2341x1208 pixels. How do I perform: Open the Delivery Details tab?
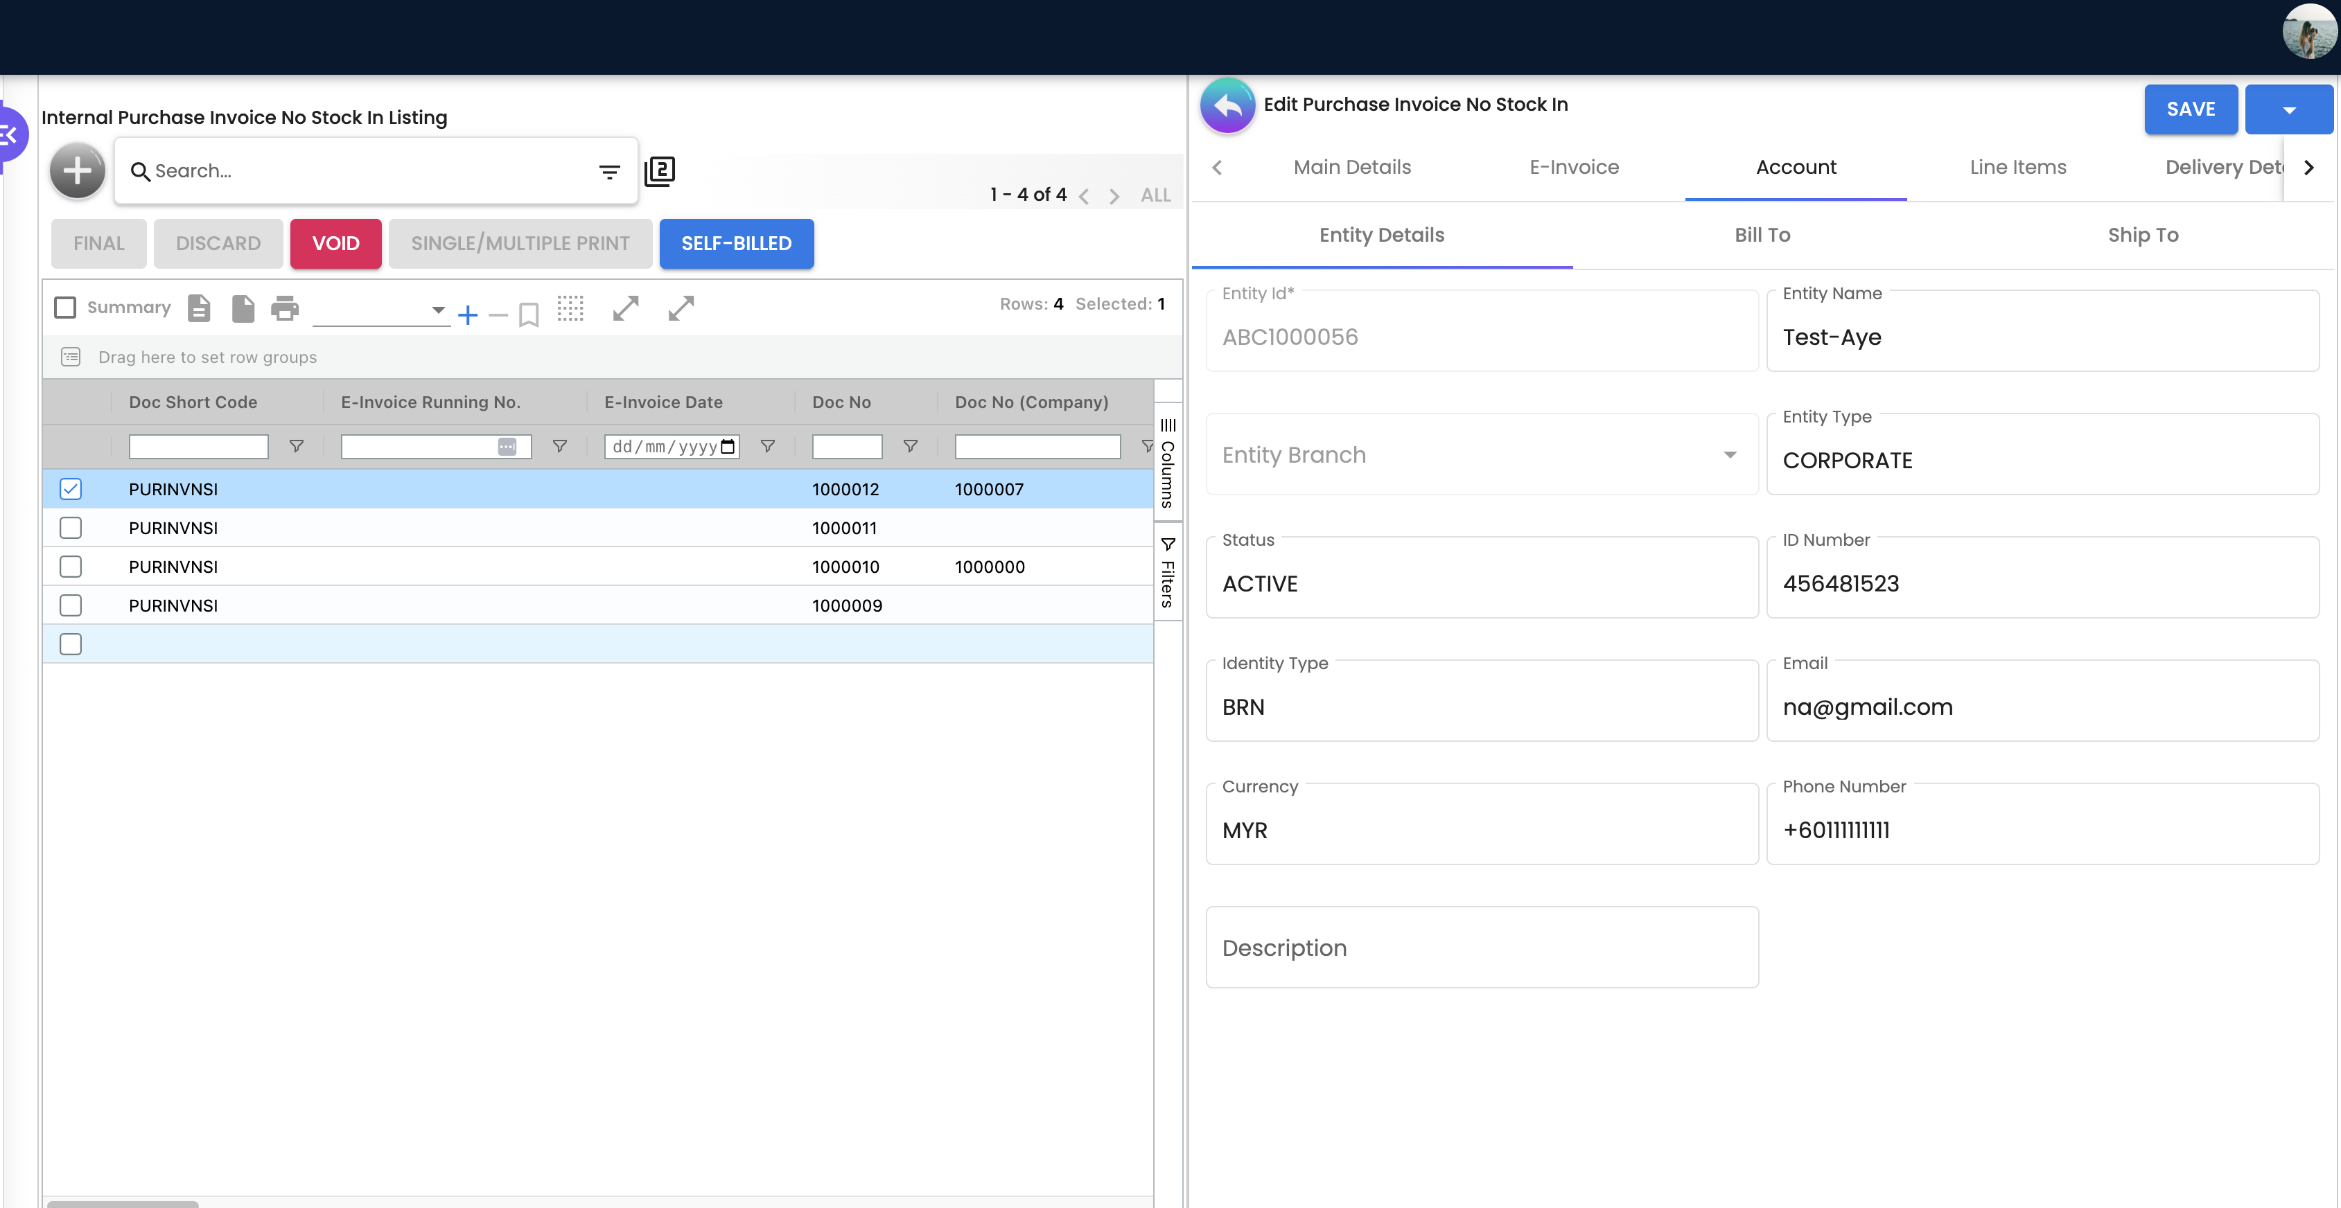click(x=2223, y=167)
